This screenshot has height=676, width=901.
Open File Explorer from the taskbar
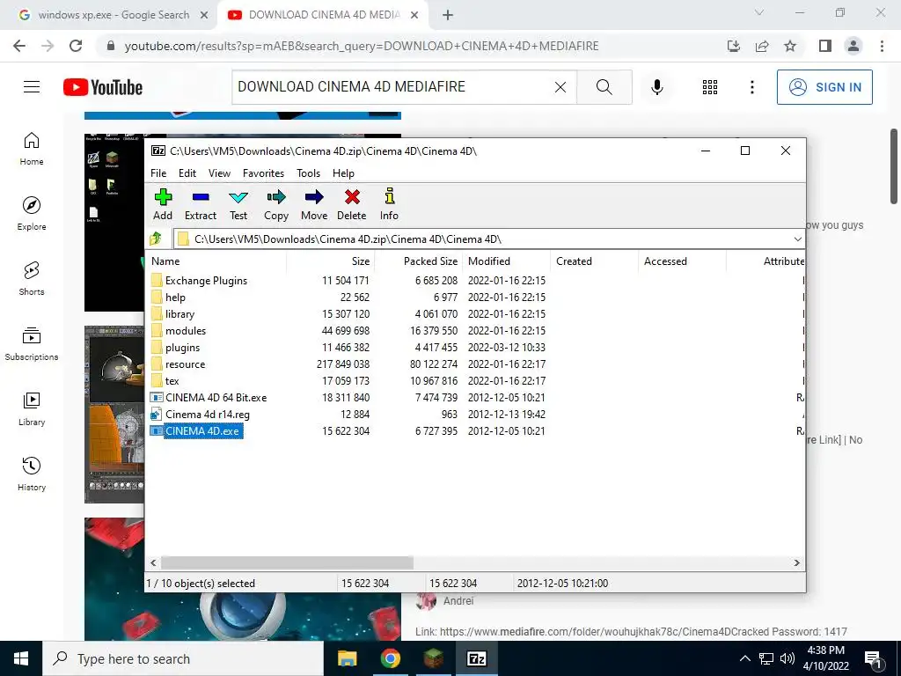[x=347, y=658]
